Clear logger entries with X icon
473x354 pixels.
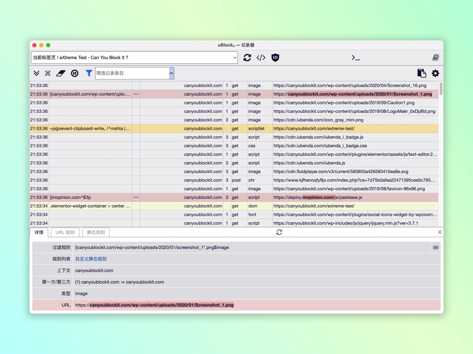point(48,73)
